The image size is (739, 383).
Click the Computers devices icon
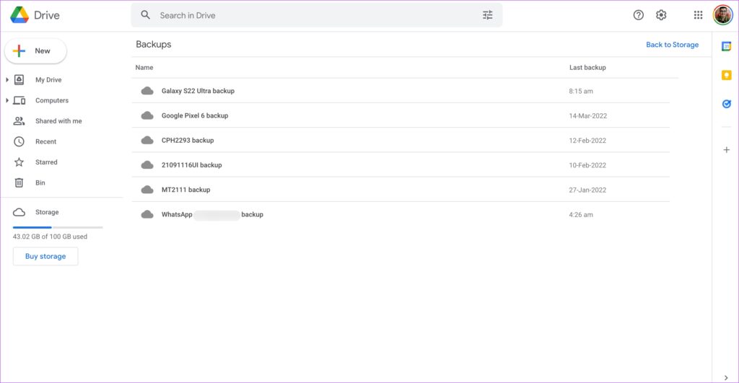pos(19,100)
